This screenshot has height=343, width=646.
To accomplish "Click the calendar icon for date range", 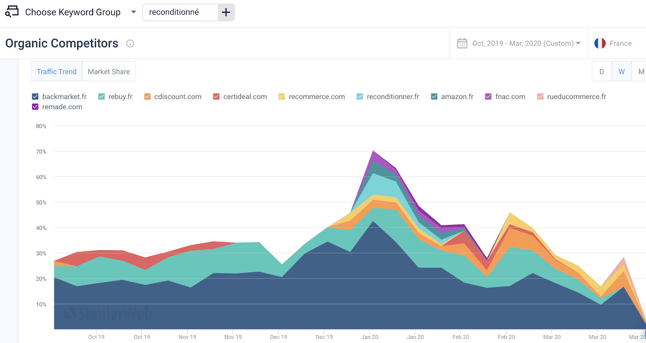I will click(462, 44).
